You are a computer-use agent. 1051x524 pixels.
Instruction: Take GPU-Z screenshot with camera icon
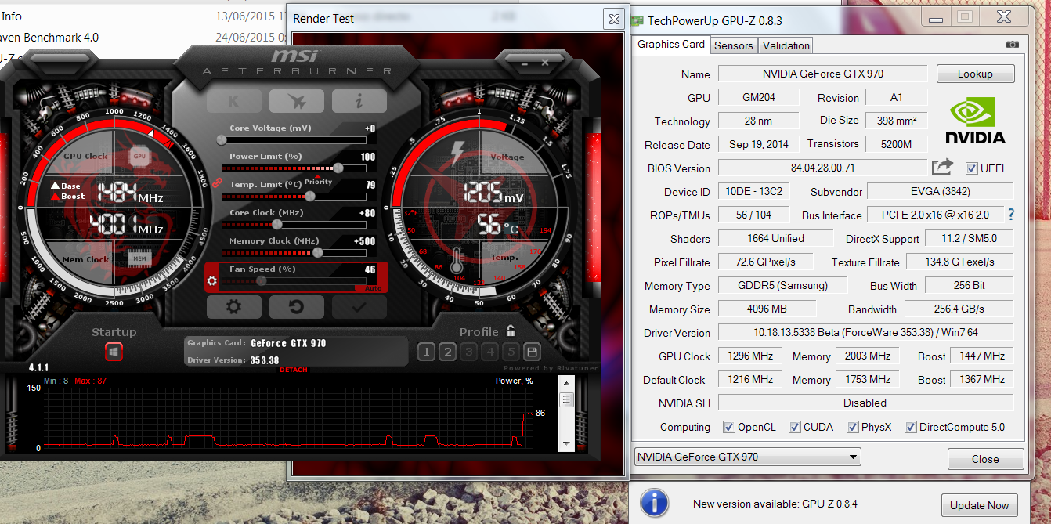pyautogui.click(x=1013, y=45)
